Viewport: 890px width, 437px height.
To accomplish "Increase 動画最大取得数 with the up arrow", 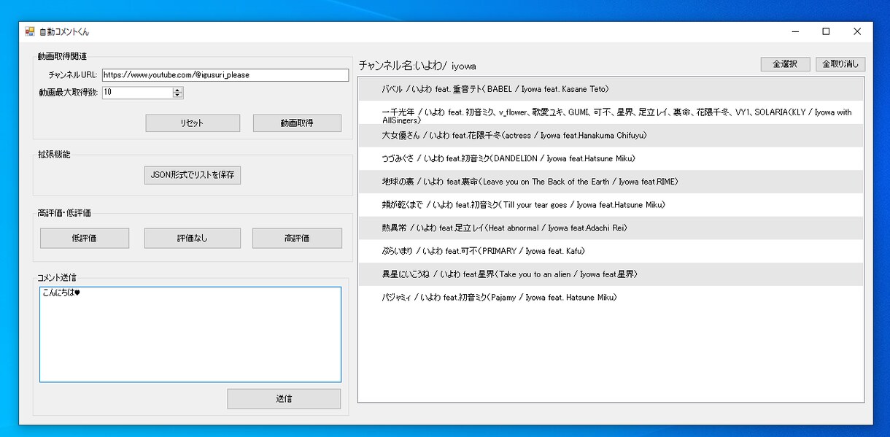I will pos(177,90).
